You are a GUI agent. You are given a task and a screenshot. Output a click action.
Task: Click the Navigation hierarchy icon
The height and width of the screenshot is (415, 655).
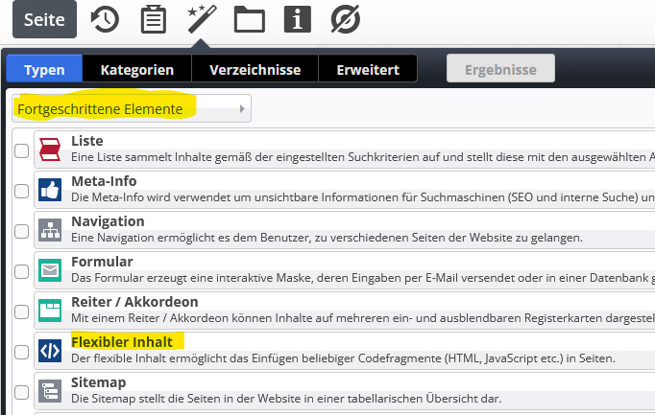[50, 230]
